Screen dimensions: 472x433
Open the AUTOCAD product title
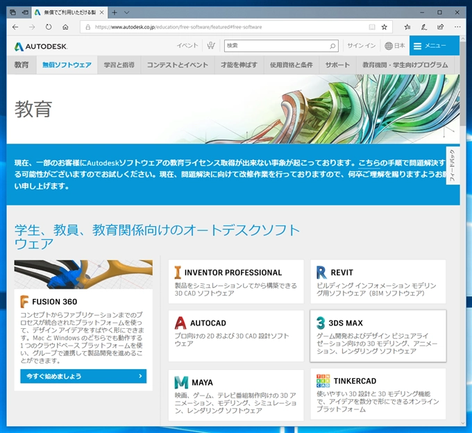[x=208, y=323]
